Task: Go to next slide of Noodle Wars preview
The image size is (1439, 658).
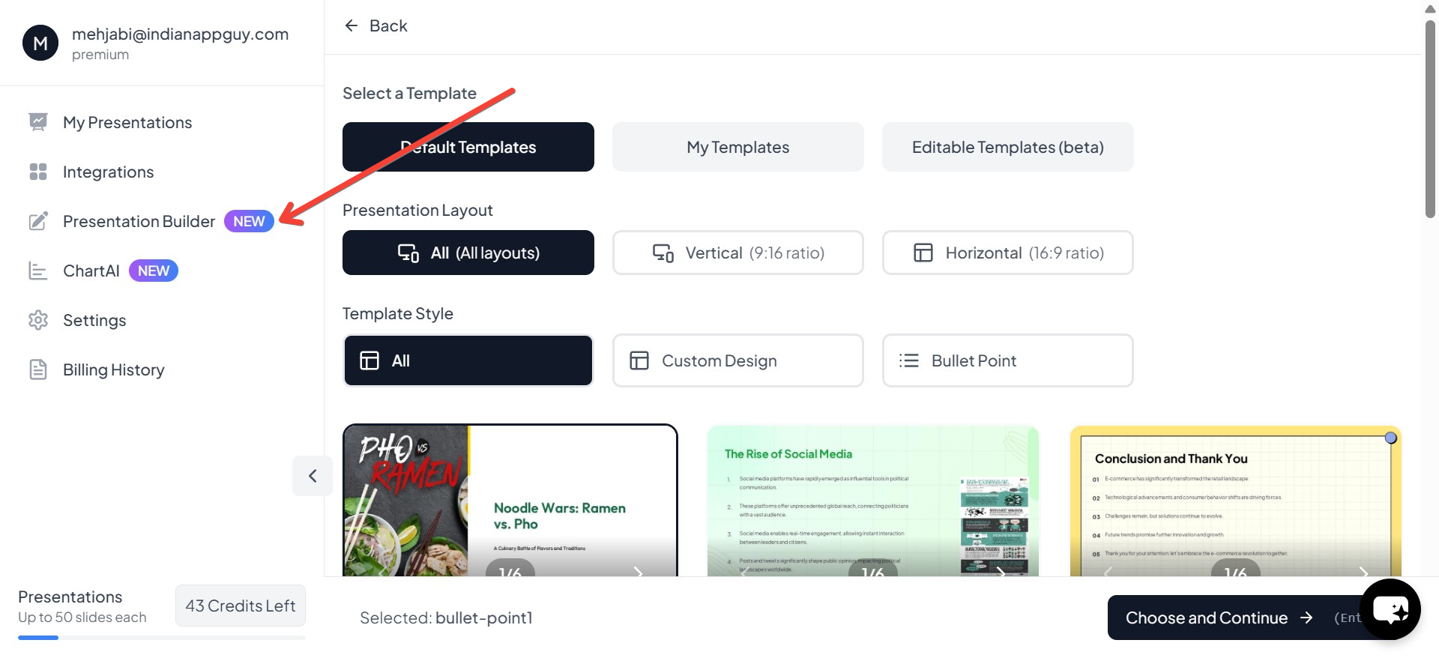Action: click(638, 573)
